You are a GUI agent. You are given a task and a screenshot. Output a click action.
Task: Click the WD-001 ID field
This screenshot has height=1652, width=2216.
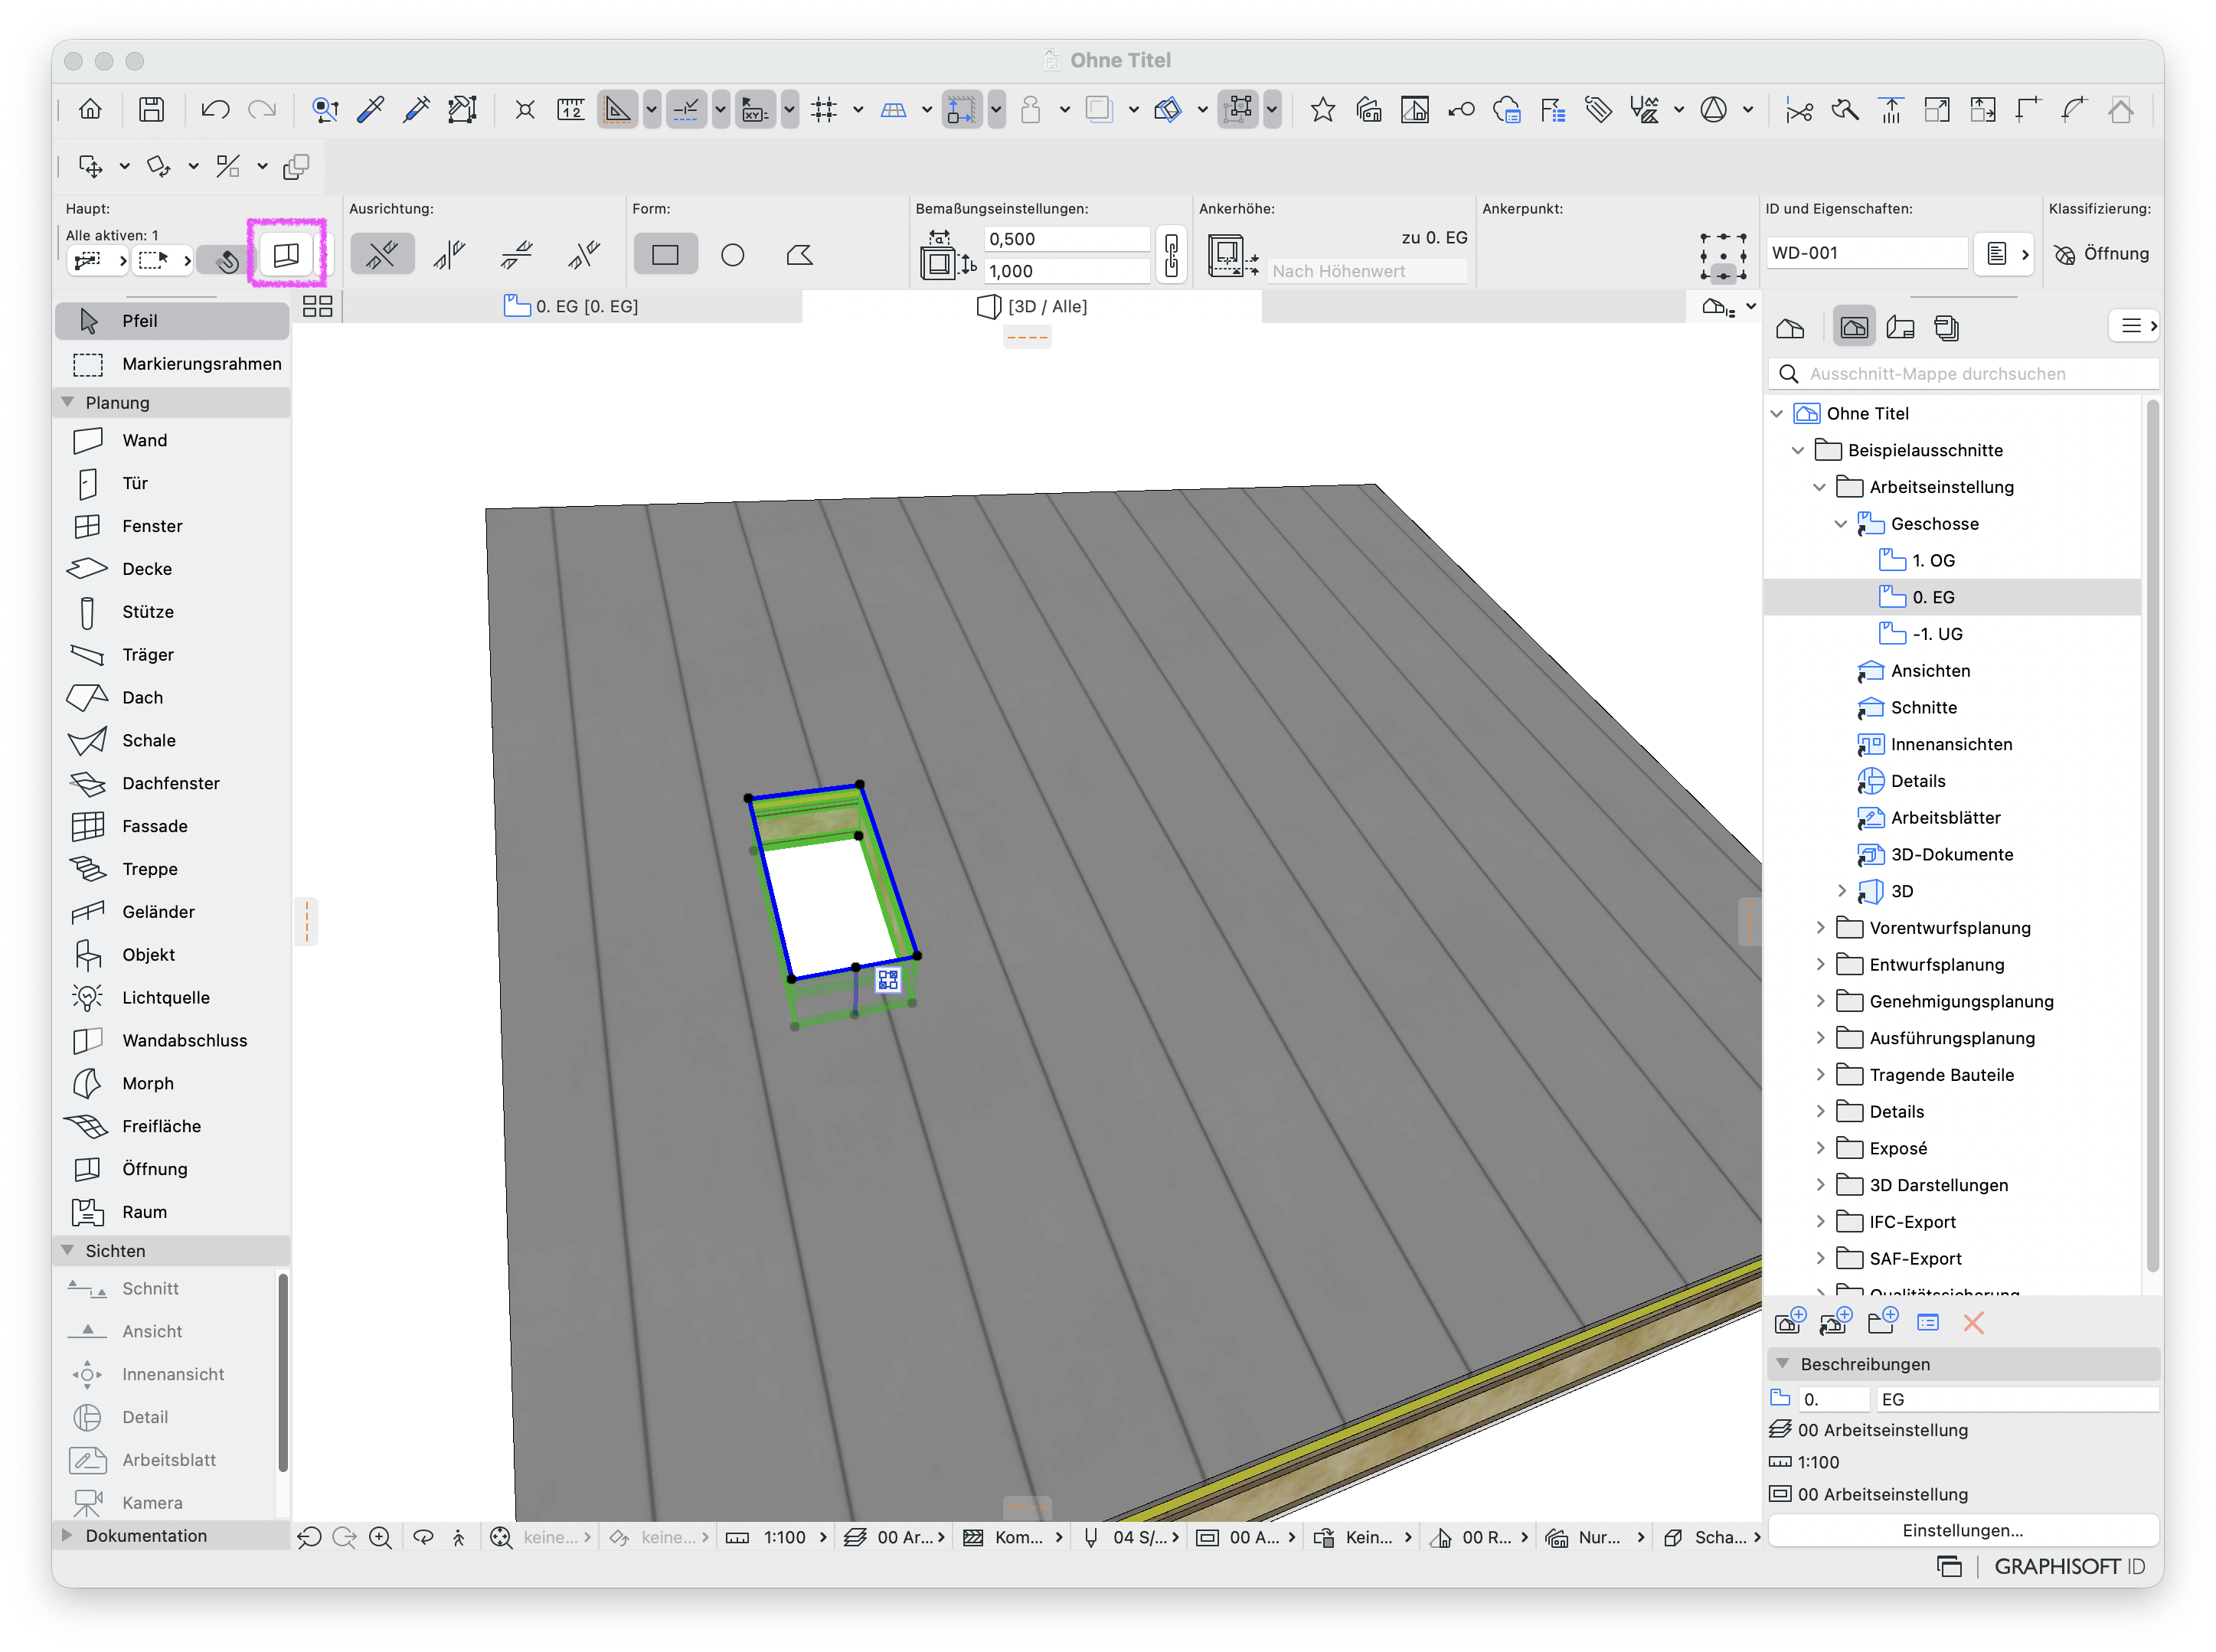(x=1866, y=253)
